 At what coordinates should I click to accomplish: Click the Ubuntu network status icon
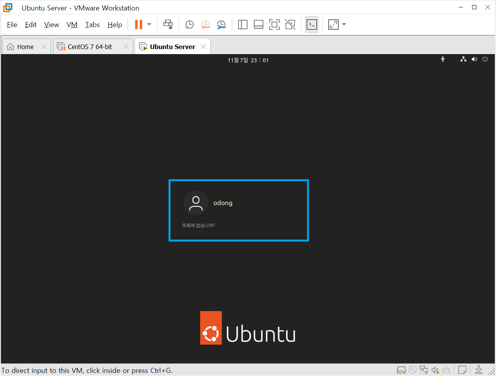point(463,59)
